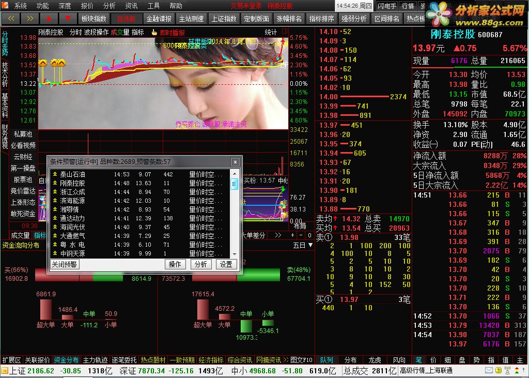Open the 分析 menu in the menu bar
The image size is (529, 378).
[110, 6]
